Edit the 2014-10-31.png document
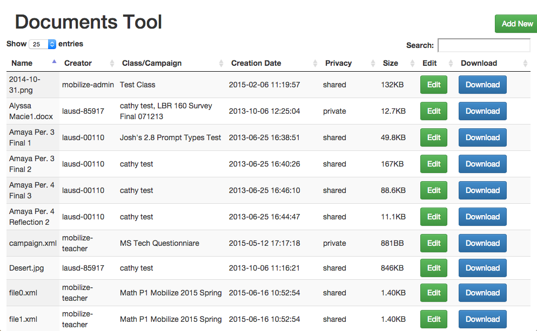The image size is (537, 331). [434, 85]
